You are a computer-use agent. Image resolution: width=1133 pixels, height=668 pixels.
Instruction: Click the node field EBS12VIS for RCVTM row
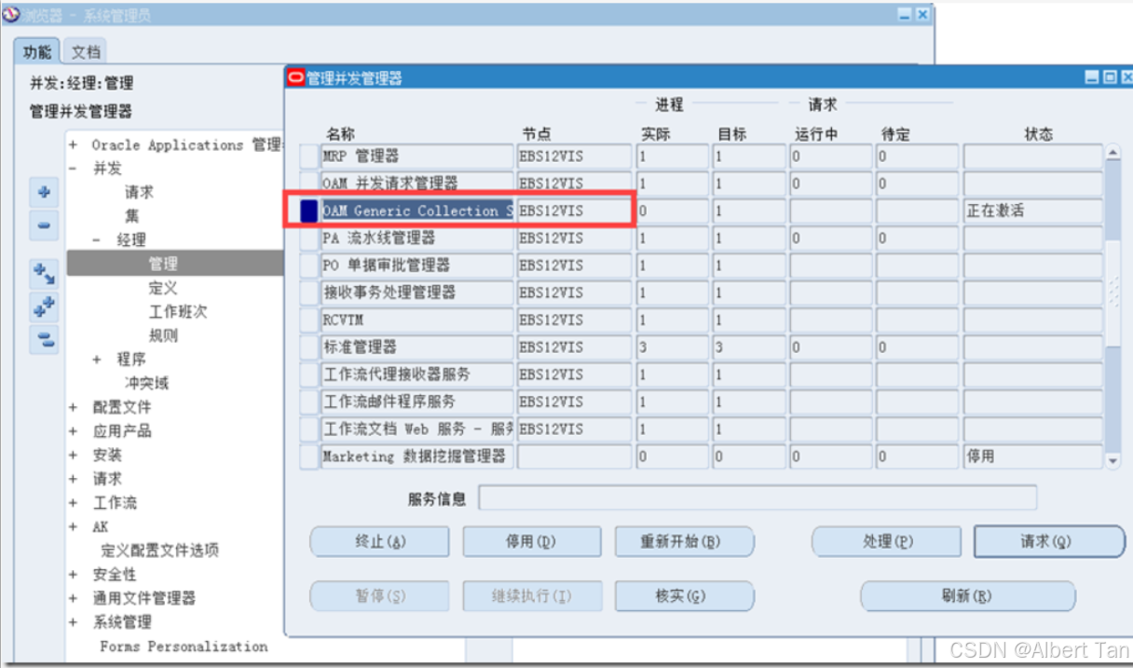[574, 320]
